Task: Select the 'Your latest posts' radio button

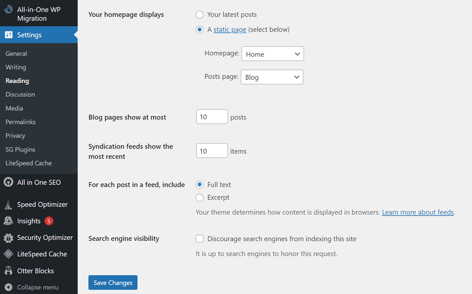Action: [200, 15]
